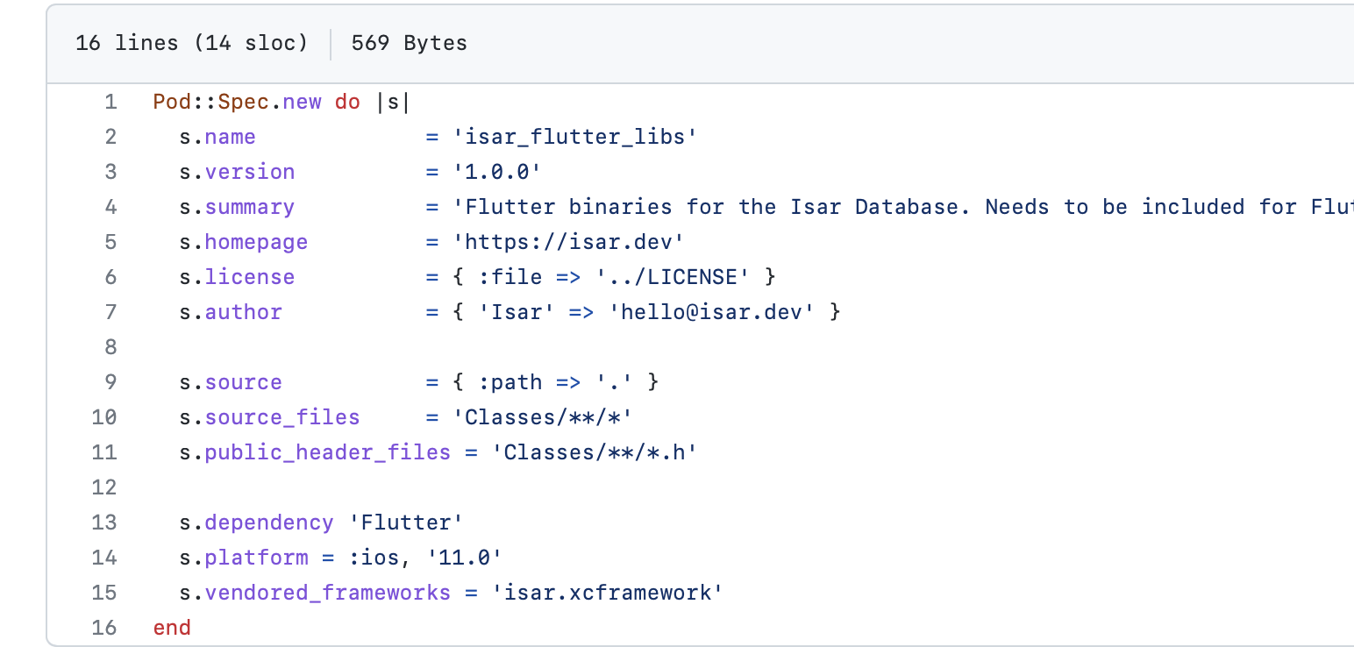Click line number 12 in the gutter
This screenshot has width=1354, height=647.
(104, 487)
